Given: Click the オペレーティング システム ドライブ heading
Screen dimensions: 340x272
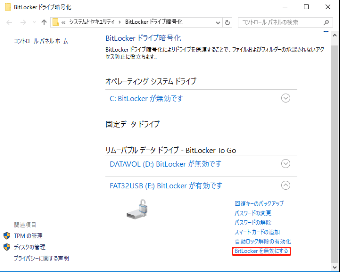Looking at the screenshot, I should click(151, 81).
